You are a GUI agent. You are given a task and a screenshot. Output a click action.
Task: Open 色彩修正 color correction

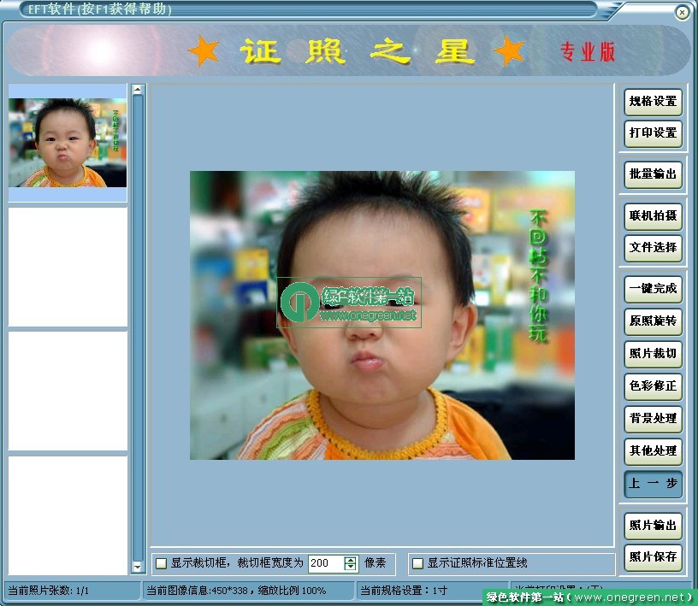[x=653, y=386]
